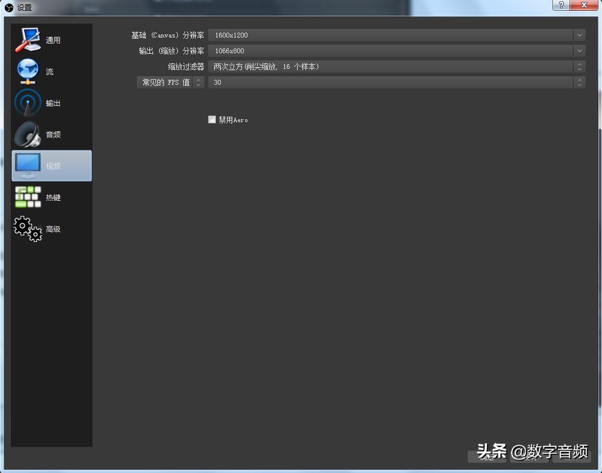Decrement the 缩放过滤器 stepper arrow
The image size is (602, 473).
point(579,69)
